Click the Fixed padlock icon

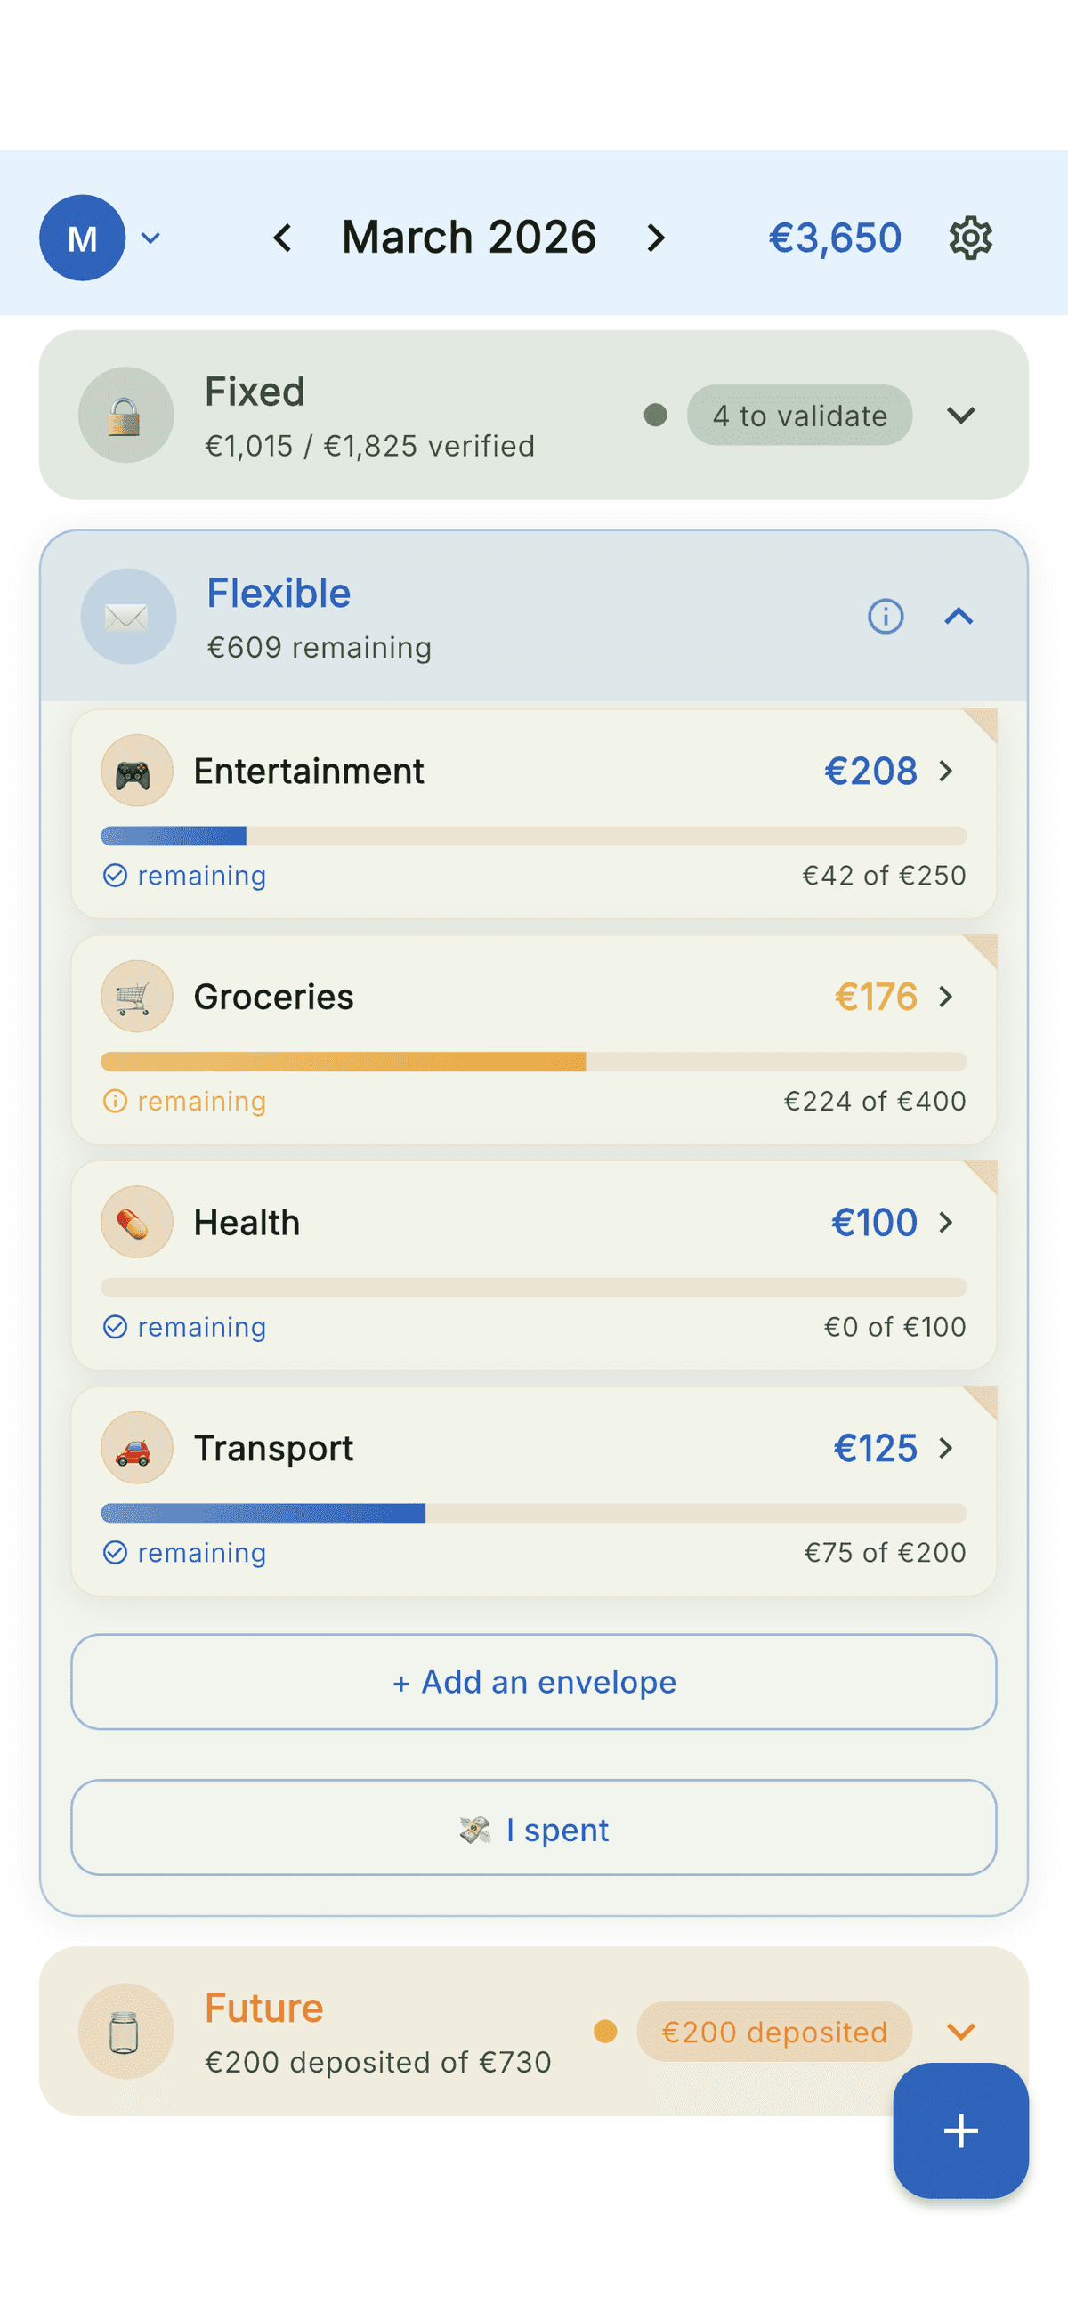click(126, 416)
